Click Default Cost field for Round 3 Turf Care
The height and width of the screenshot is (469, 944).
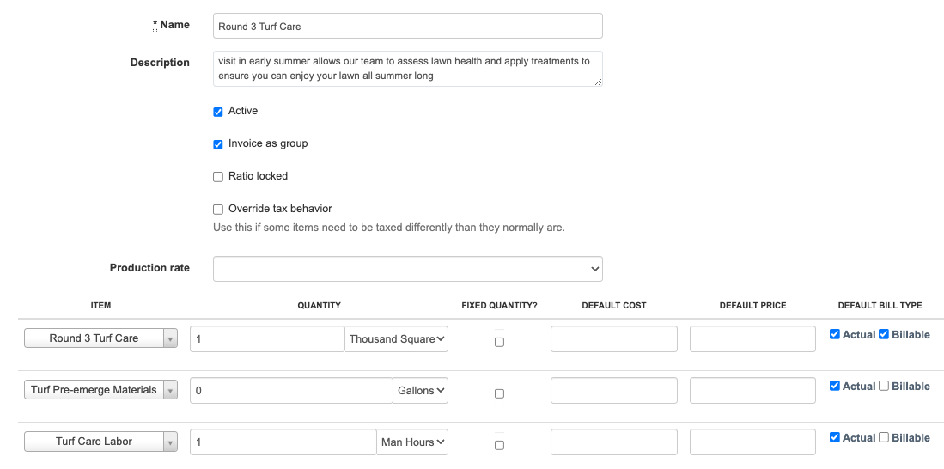(x=614, y=339)
